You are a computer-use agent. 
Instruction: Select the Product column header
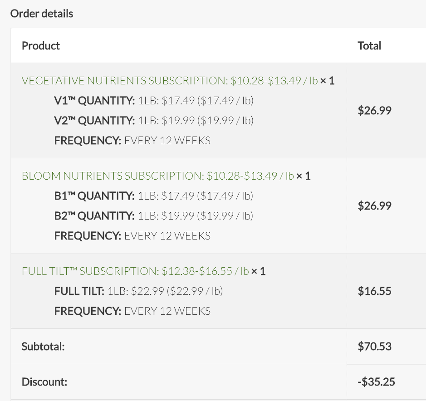coord(41,46)
